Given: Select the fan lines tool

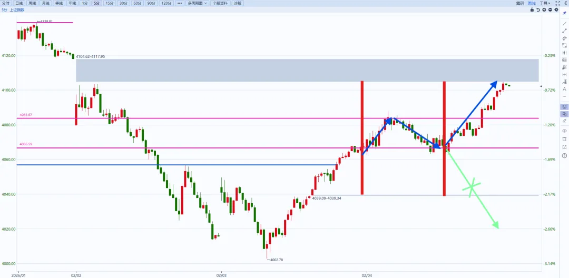Looking at the screenshot, I should (564, 67).
